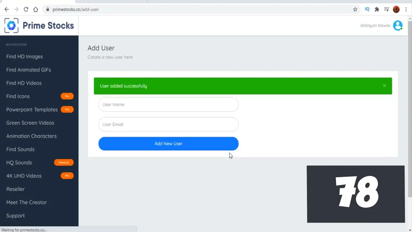Open Find Sounds
Viewport: 412px width, 232px height.
click(20, 149)
